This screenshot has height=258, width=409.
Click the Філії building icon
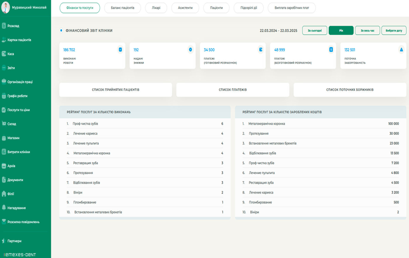pos(4,194)
